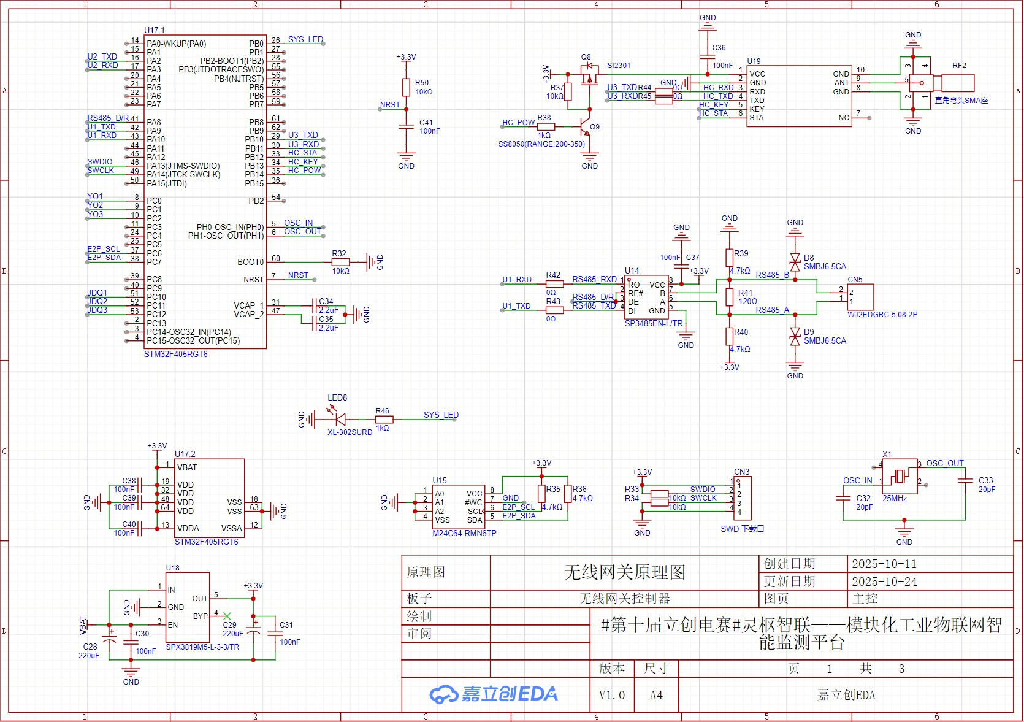This screenshot has height=722, width=1024.
Task: Select the C36 100nF capacitor
Action: [x=708, y=56]
